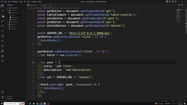Click the Windows taskbar search box
Viewport: 187px width, 105px height.
pos(14,104)
